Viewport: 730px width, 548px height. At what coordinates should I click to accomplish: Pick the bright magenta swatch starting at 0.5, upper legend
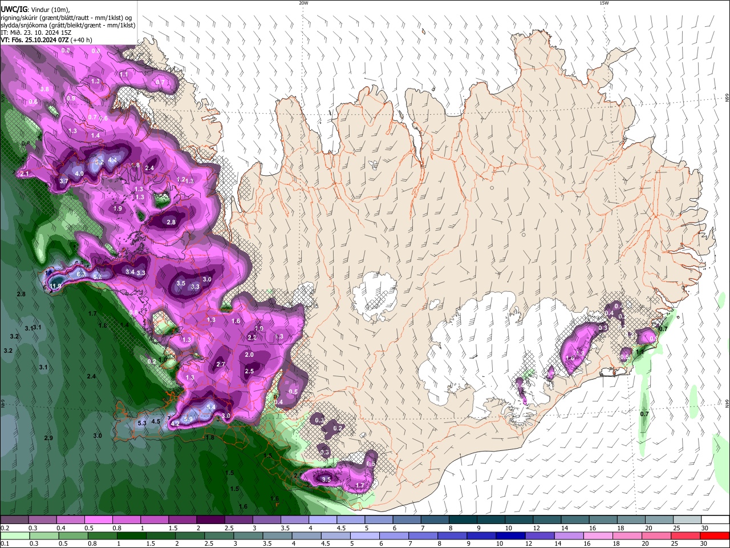click(x=98, y=519)
